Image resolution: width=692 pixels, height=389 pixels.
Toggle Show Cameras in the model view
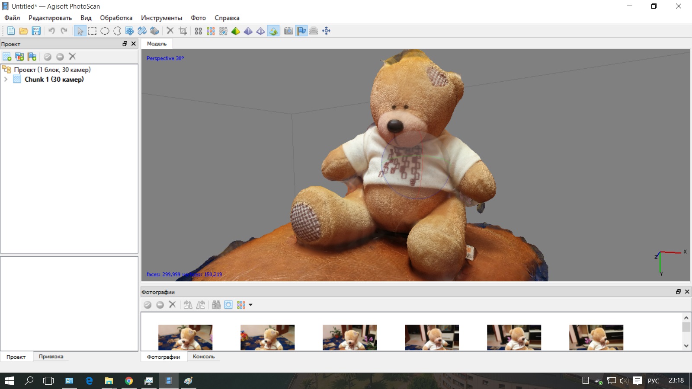[x=288, y=31]
